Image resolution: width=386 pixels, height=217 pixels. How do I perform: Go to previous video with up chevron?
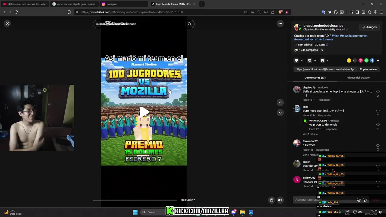click(280, 102)
